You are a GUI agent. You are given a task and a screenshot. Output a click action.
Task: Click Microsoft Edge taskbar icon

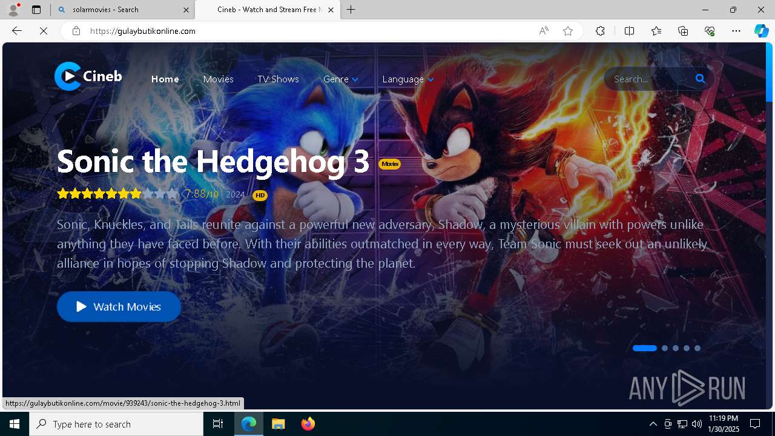point(249,424)
